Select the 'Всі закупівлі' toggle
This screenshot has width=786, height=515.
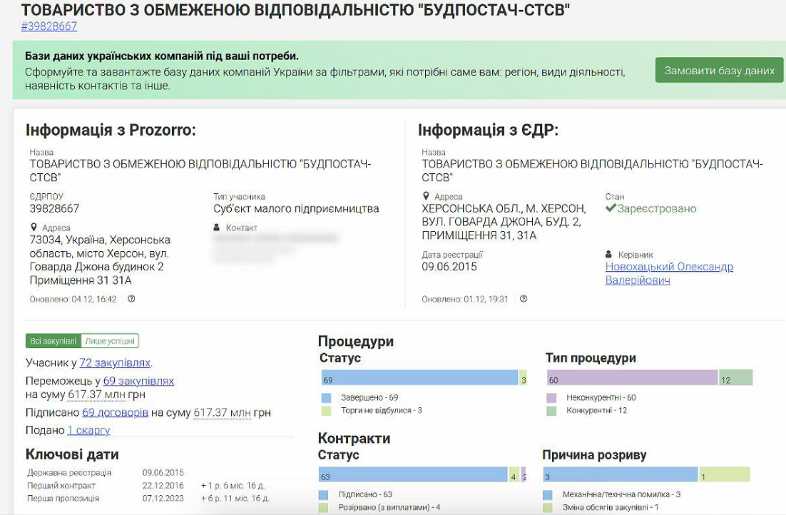(x=53, y=341)
